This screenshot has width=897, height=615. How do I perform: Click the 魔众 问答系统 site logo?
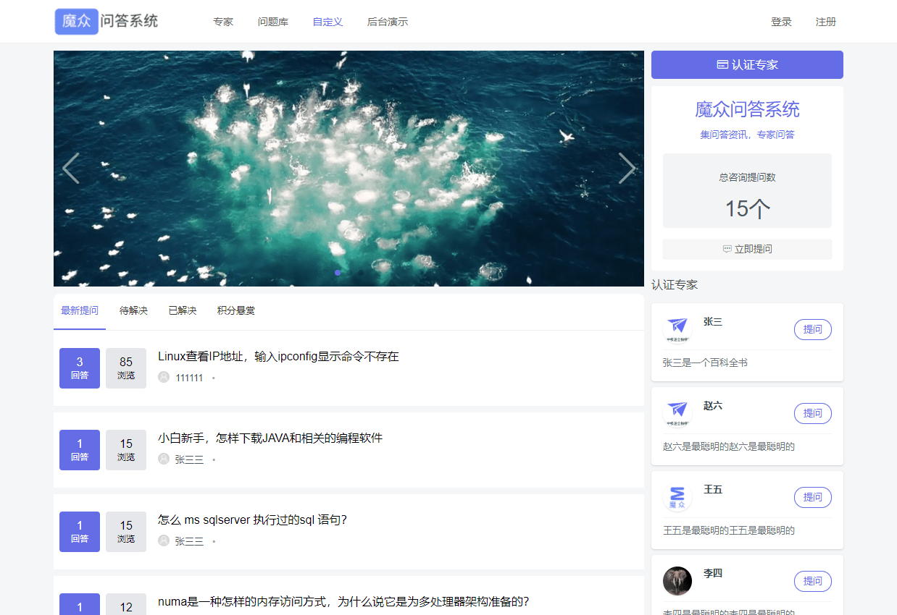(x=107, y=22)
